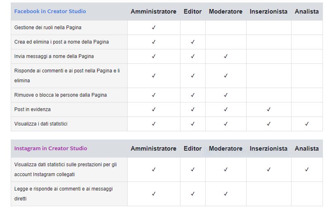The width and height of the screenshot is (332, 214).
Task: Click Gestione dei ruoli nella Pagina row label
Action: point(48,28)
